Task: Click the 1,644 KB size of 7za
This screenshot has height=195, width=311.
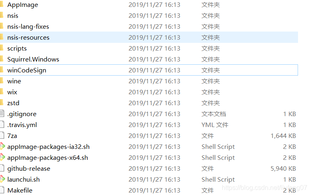Action: point(283,136)
